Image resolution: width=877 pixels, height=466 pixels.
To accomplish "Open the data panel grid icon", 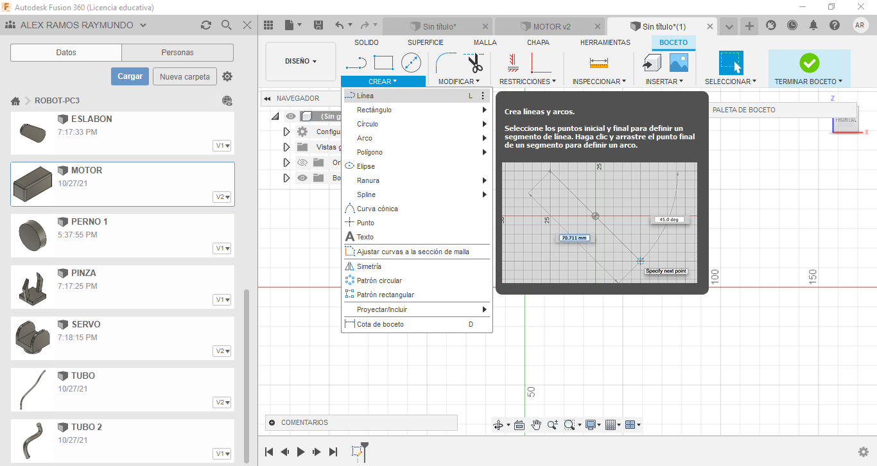I will (x=268, y=25).
